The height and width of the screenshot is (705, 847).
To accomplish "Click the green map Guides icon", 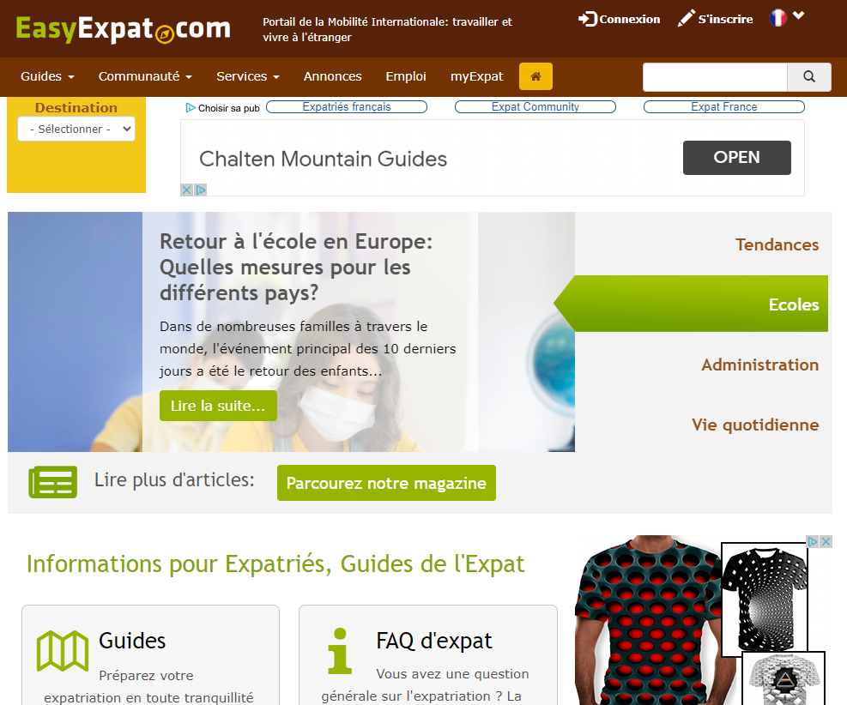I will (63, 650).
